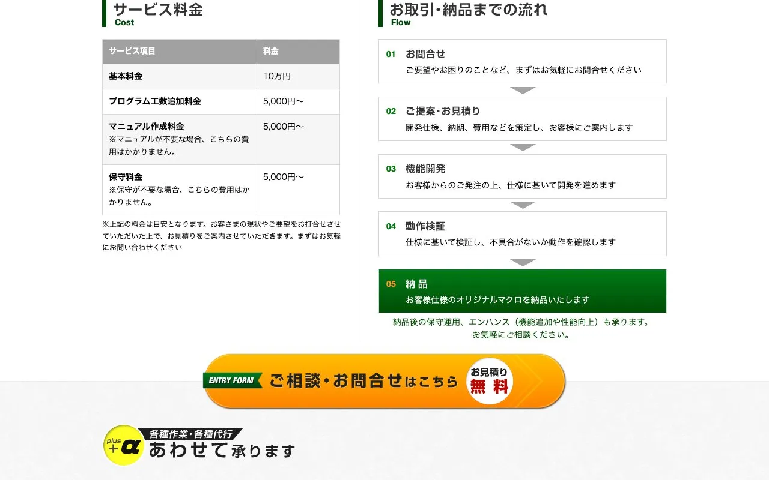This screenshot has height=480, width=769.
Task: Click the お取引・納品までの流れ heading
Action: 469,10
